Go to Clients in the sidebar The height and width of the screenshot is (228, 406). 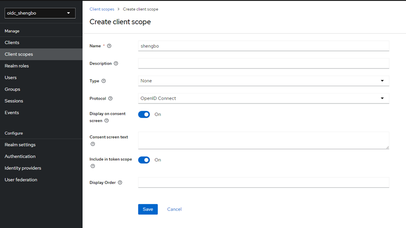pyautogui.click(x=12, y=43)
